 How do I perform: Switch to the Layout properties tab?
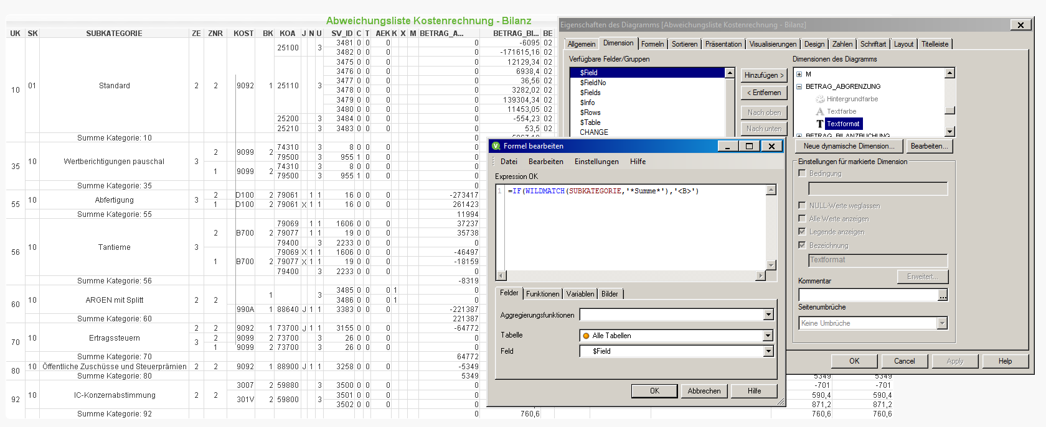point(903,44)
